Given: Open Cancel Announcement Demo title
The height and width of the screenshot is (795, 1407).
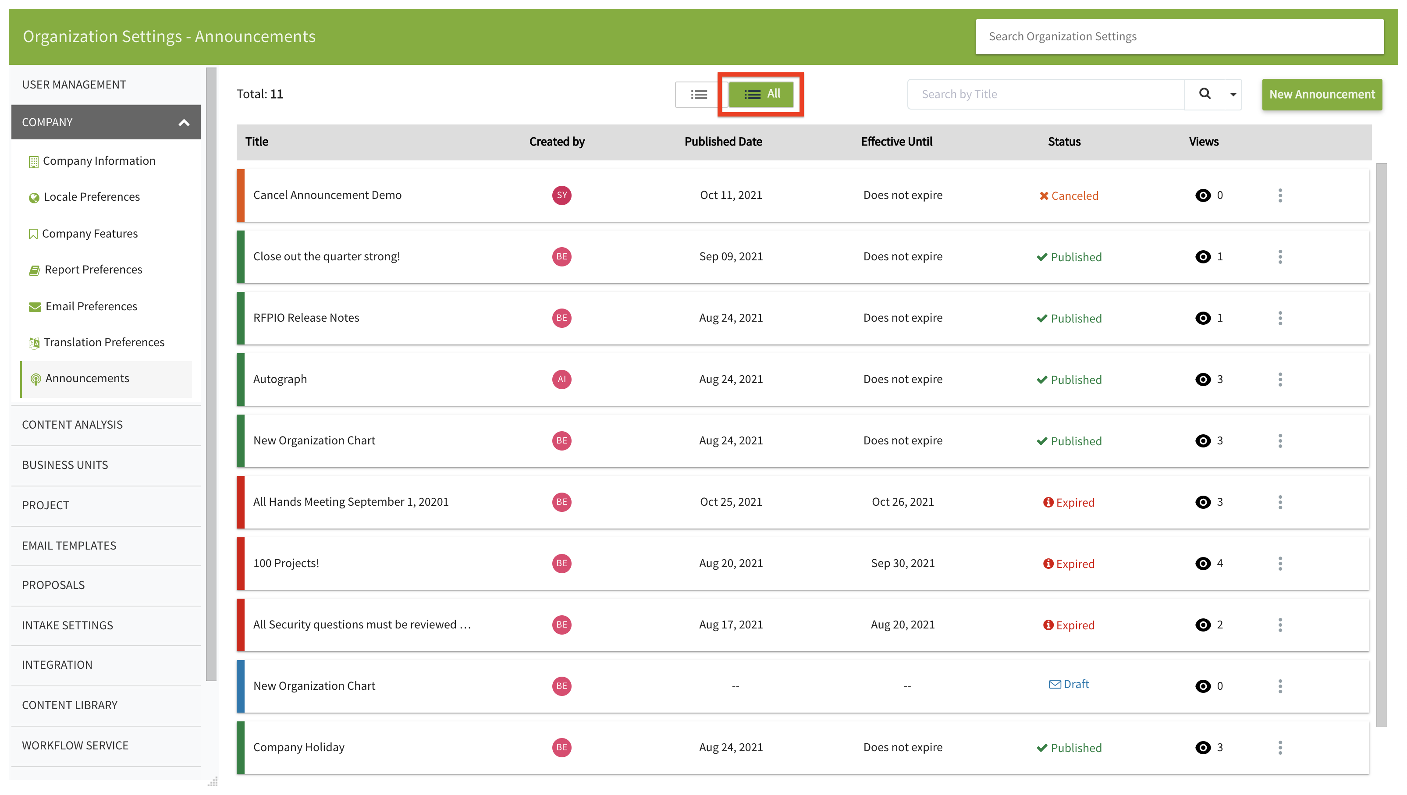Looking at the screenshot, I should (327, 195).
